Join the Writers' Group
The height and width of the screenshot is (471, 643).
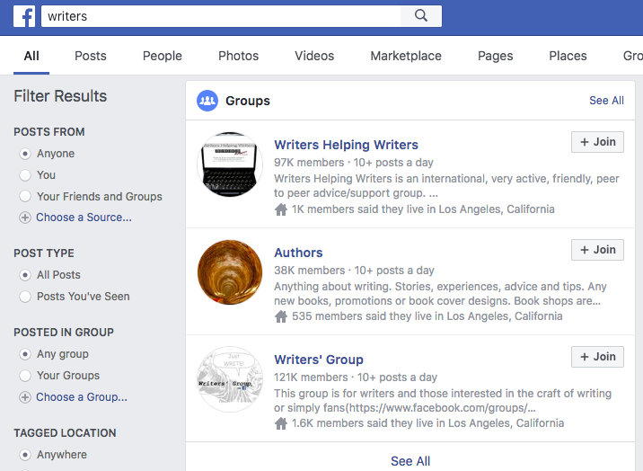click(597, 357)
